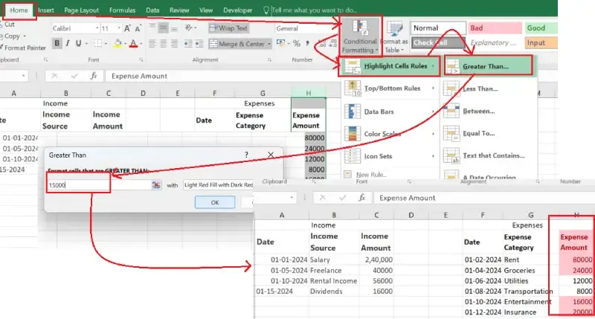The image size is (595, 319).
Task: Apply the Check Cell style
Action: point(438,42)
